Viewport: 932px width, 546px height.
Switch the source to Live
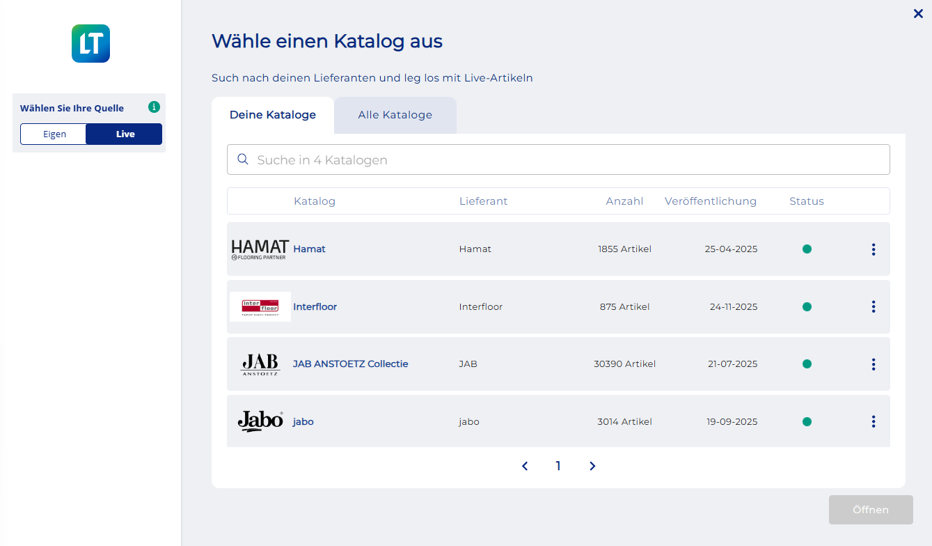click(124, 134)
